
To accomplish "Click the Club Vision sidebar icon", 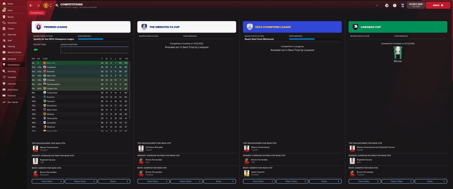I will tap(4, 90).
